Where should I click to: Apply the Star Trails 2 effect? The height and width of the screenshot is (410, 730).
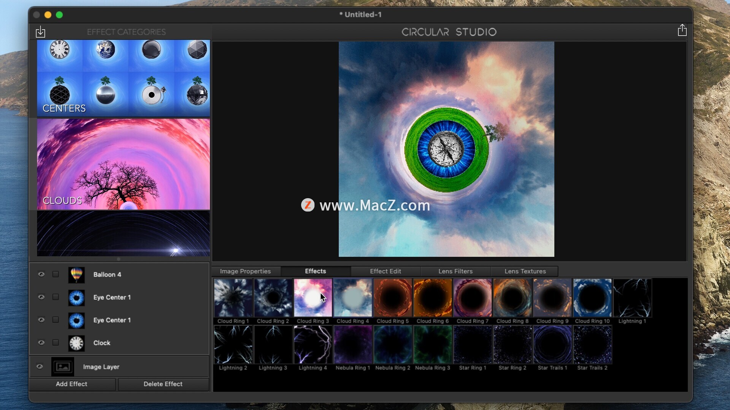coord(592,345)
